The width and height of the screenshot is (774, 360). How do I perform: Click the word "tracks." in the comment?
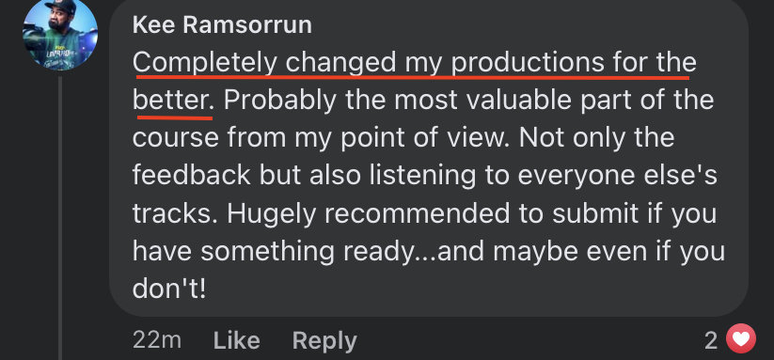tap(176, 214)
